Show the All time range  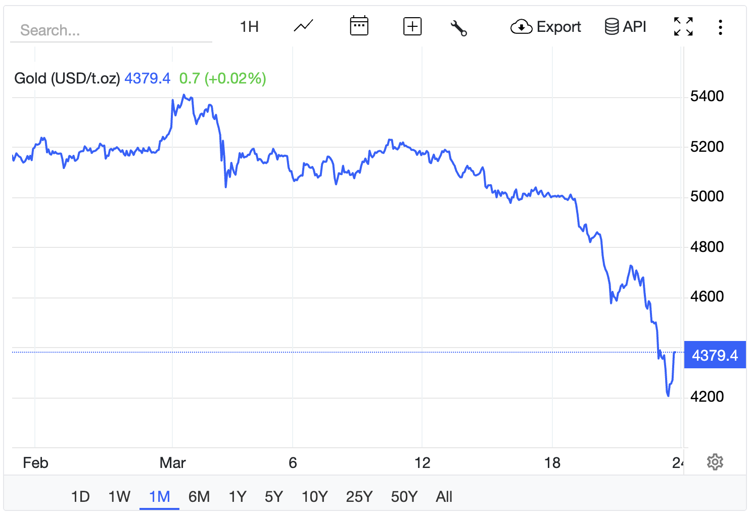click(x=444, y=497)
